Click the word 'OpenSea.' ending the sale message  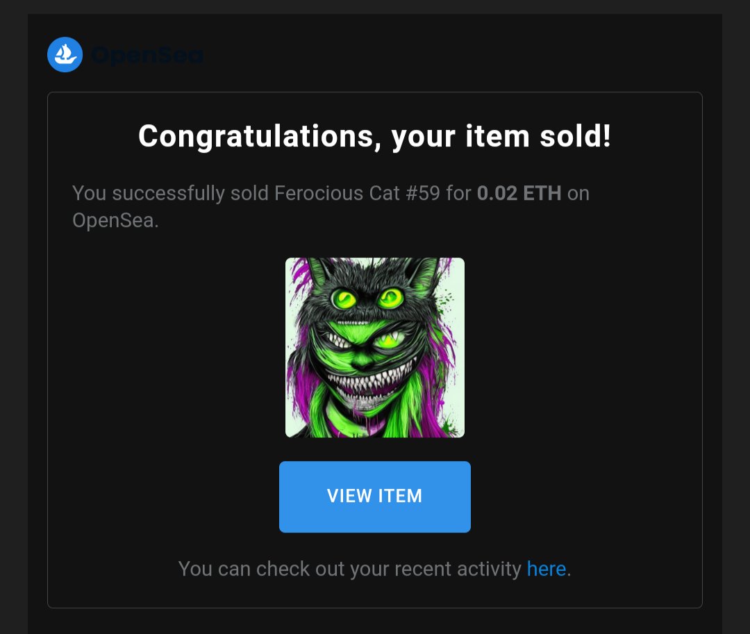(x=115, y=221)
